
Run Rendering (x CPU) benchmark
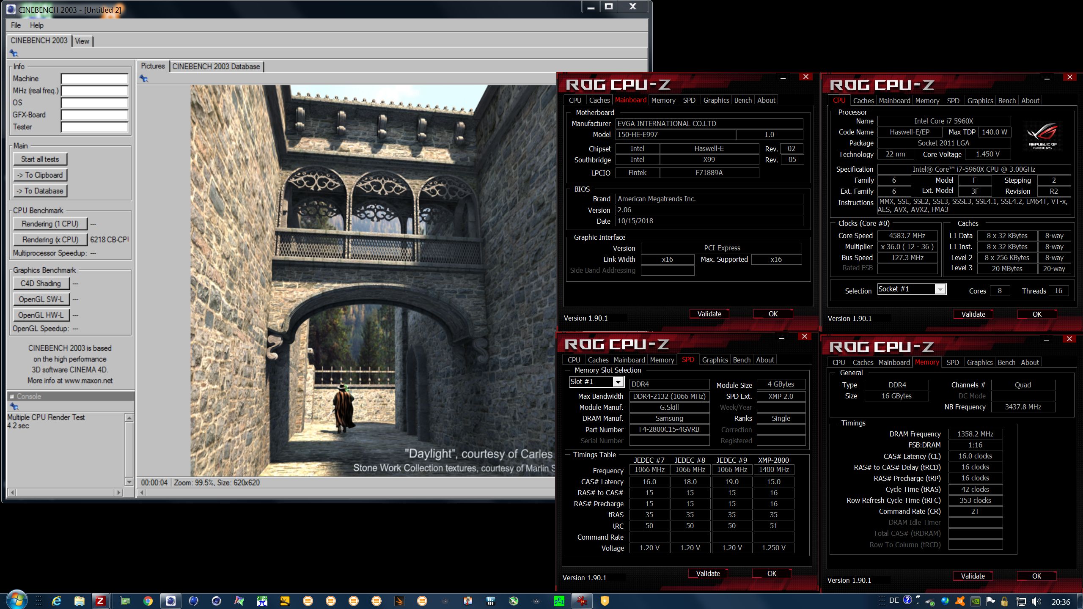coord(50,240)
